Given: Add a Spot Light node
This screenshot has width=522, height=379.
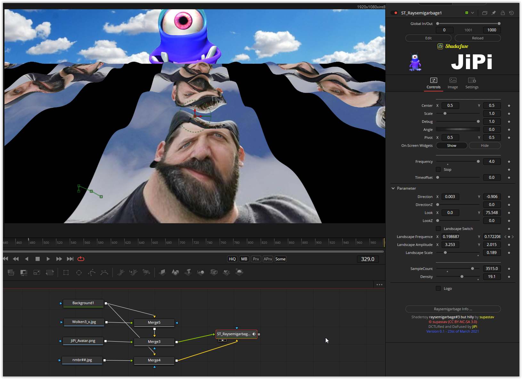Looking at the screenshot, I should (x=226, y=272).
